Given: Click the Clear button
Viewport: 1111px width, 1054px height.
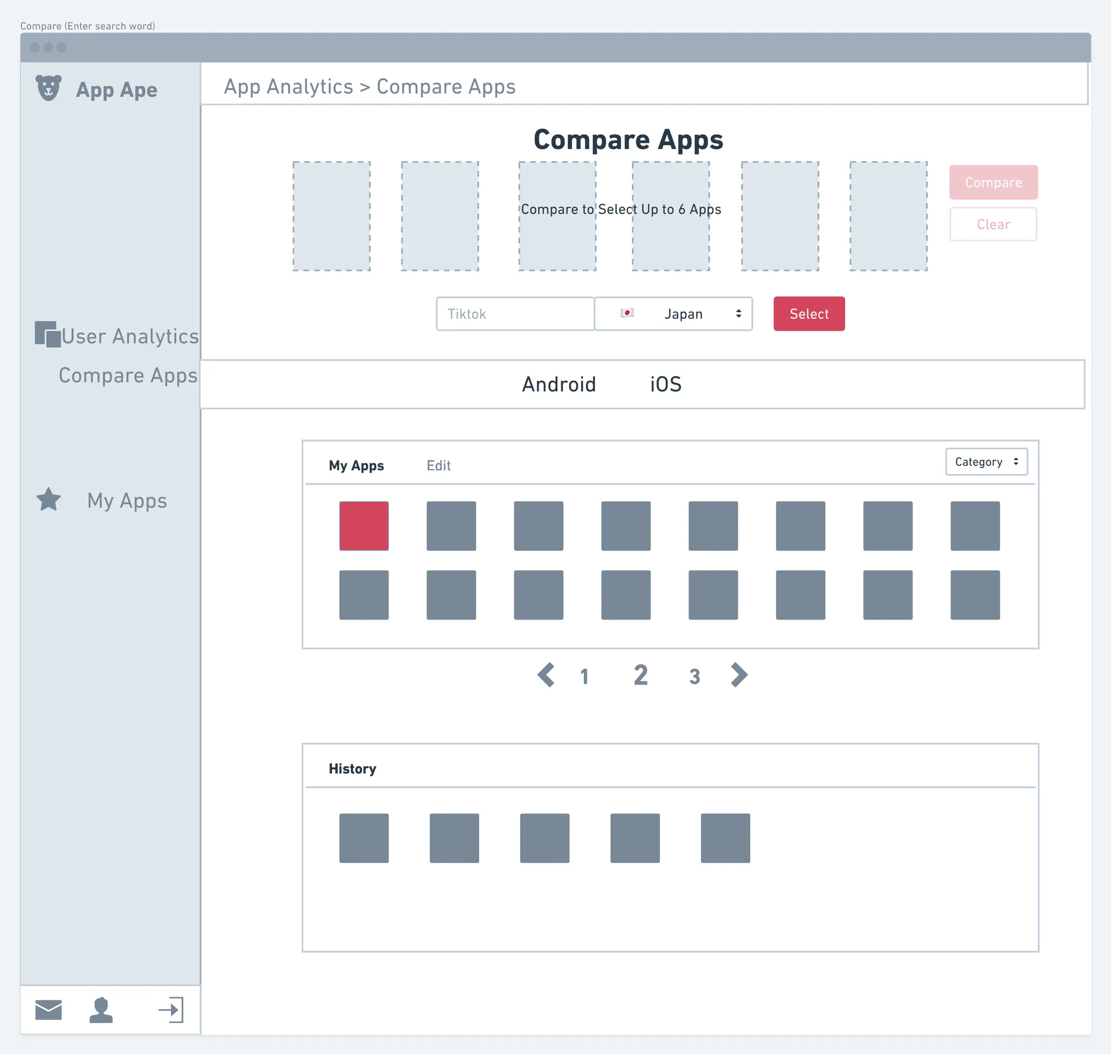Looking at the screenshot, I should pyautogui.click(x=993, y=224).
